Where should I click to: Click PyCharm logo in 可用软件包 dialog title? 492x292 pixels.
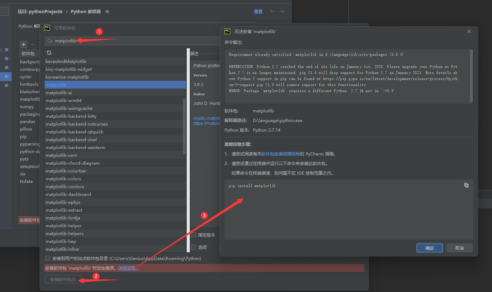pos(47,28)
